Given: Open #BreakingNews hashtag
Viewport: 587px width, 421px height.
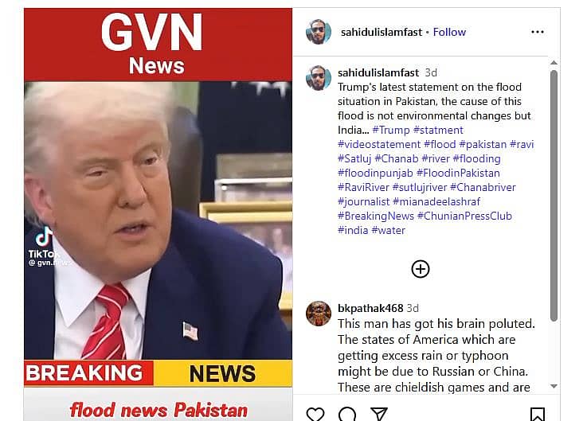Looking at the screenshot, I should pyautogui.click(x=375, y=216).
